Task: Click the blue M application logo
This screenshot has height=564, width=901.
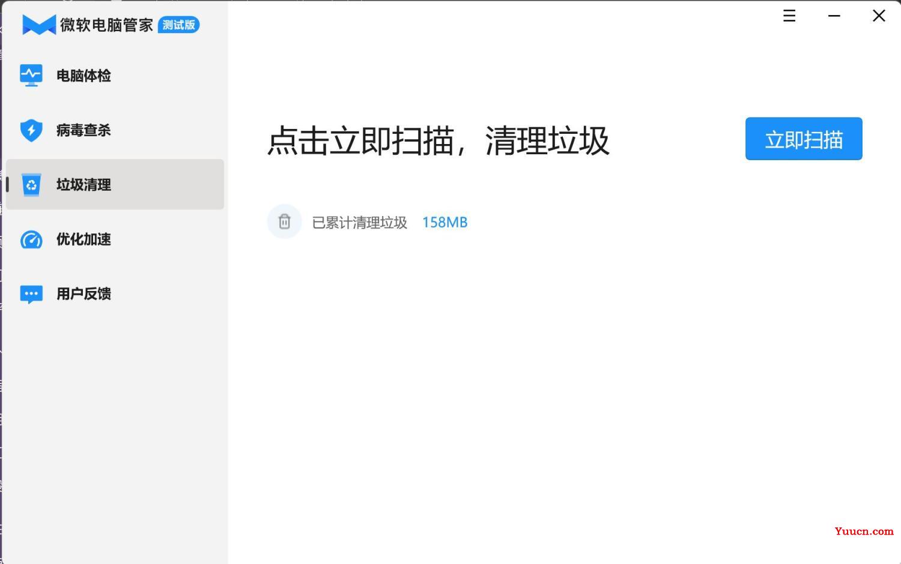Action: (39, 25)
